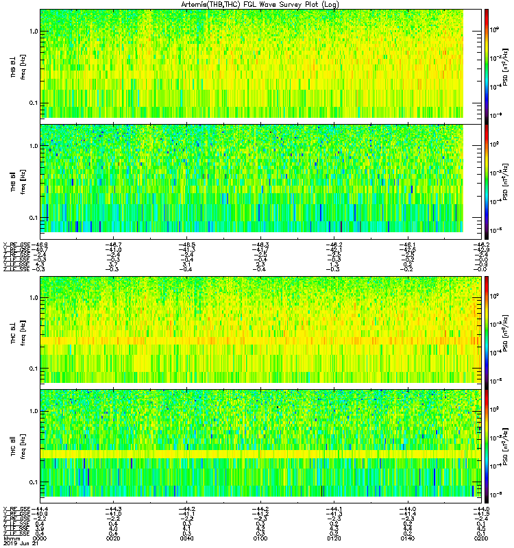This screenshot has height=548, width=514.
Task: Click the 'X_RE_GSE' row label below the THC panels
Action: click(16, 509)
